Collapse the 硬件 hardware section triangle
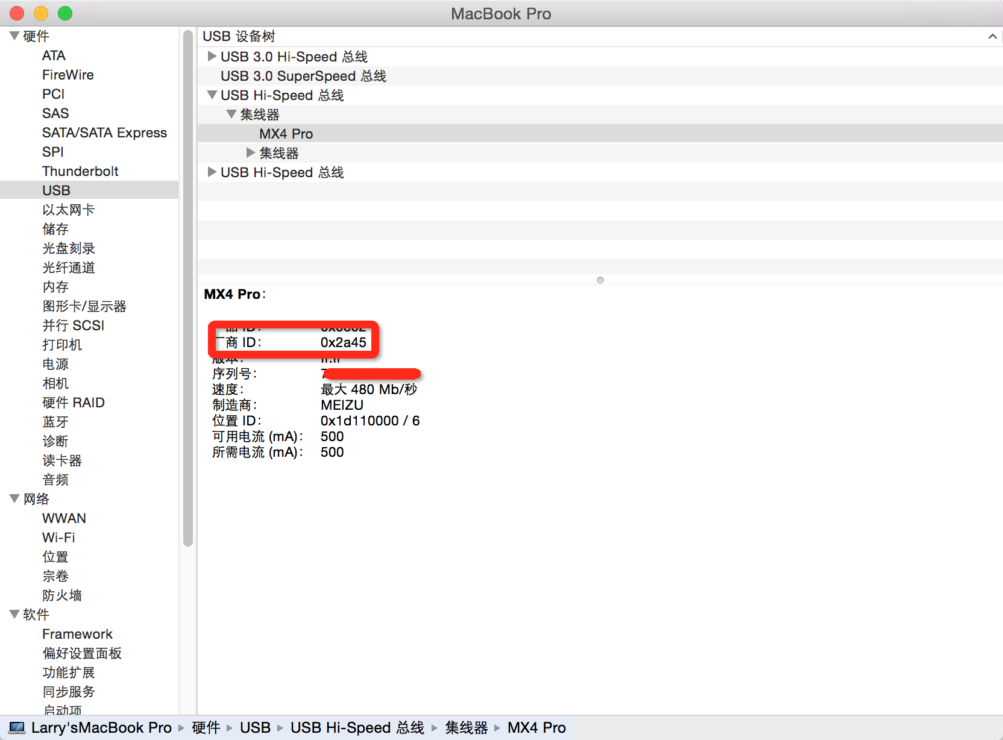1003x740 pixels. click(14, 36)
